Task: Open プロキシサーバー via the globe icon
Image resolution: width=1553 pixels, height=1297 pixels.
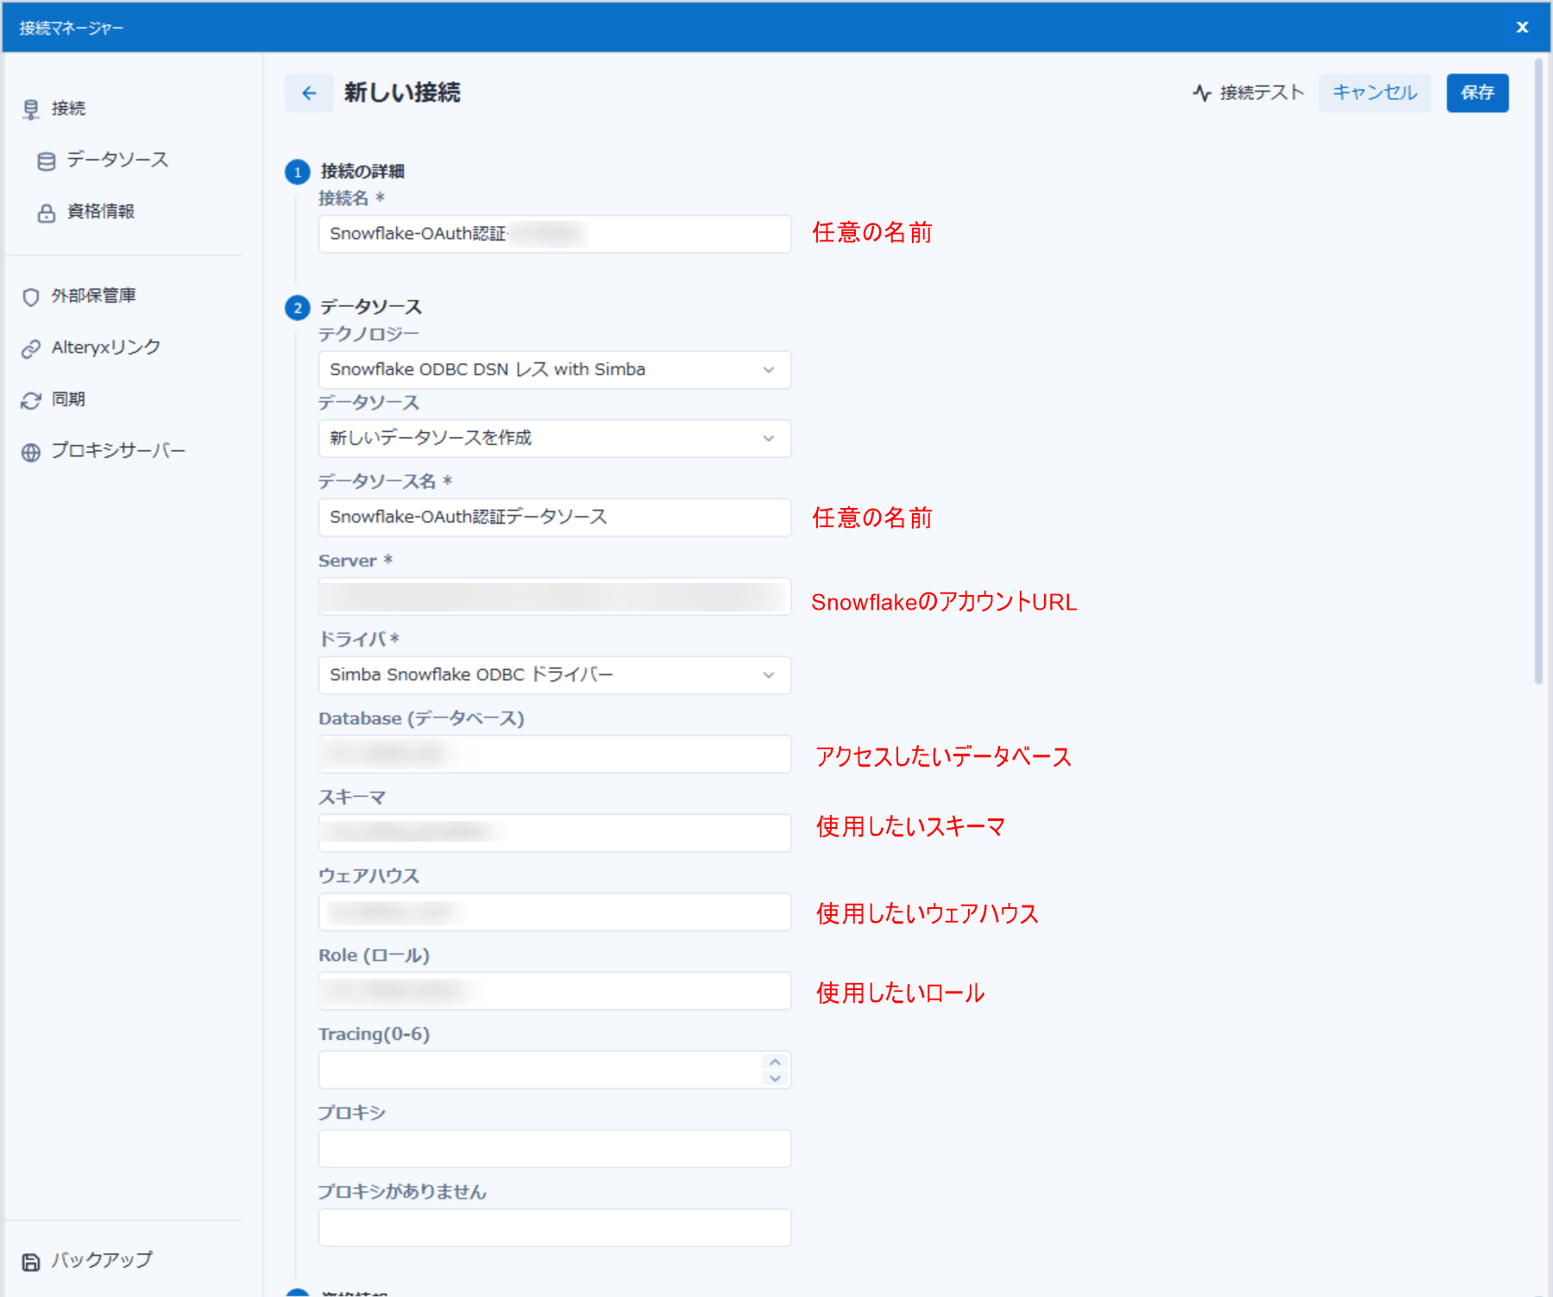Action: 31,450
